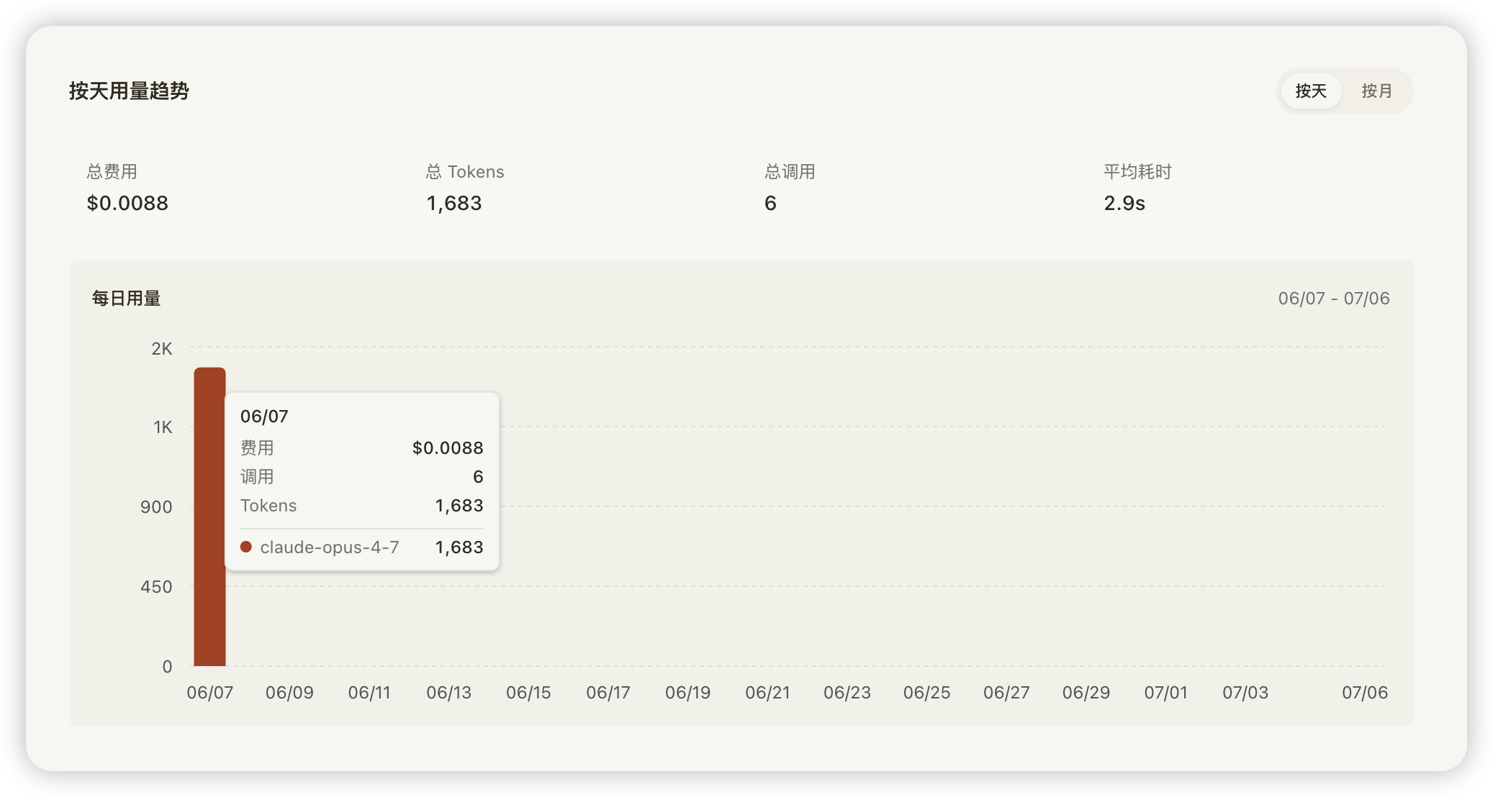The height and width of the screenshot is (797, 1493).
Task: Select the 平均耗时 2.9s stat card
Action: (x=1250, y=188)
